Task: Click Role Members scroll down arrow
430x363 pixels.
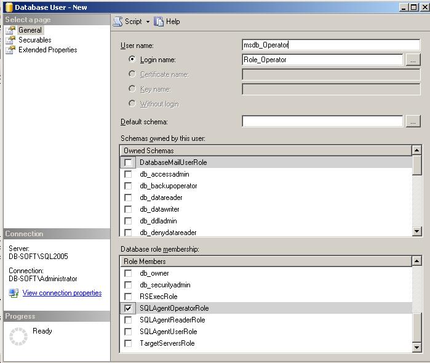Action: click(x=416, y=348)
